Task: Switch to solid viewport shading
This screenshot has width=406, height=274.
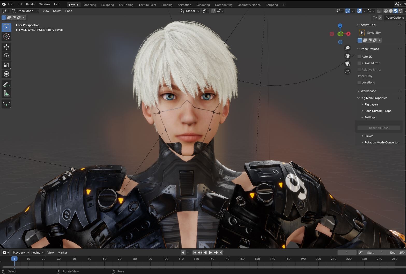Action: [391, 11]
